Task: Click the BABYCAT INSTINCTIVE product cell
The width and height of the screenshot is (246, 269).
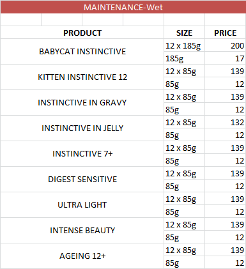Action: tap(82, 52)
